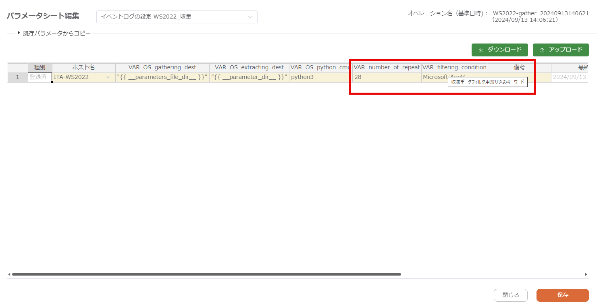Select the VAR_OS_gathering_dest column header
The image size is (601, 307).
pos(162,67)
